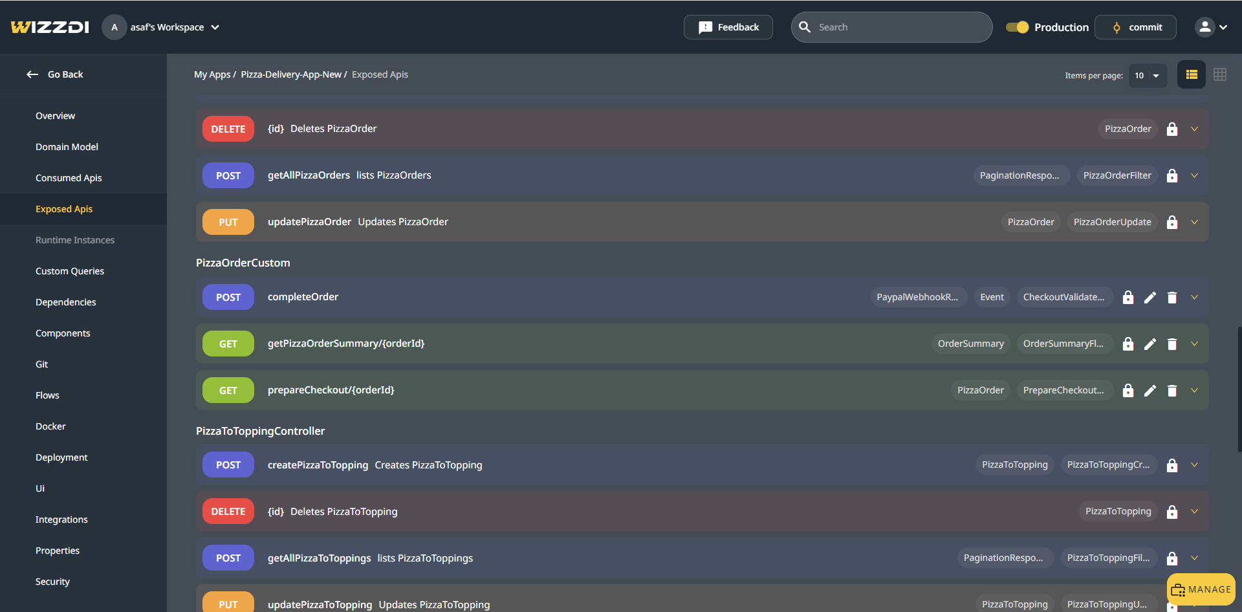Expand the createPizzaToTopping endpoint row
This screenshot has width=1242, height=612.
pyautogui.click(x=1194, y=465)
